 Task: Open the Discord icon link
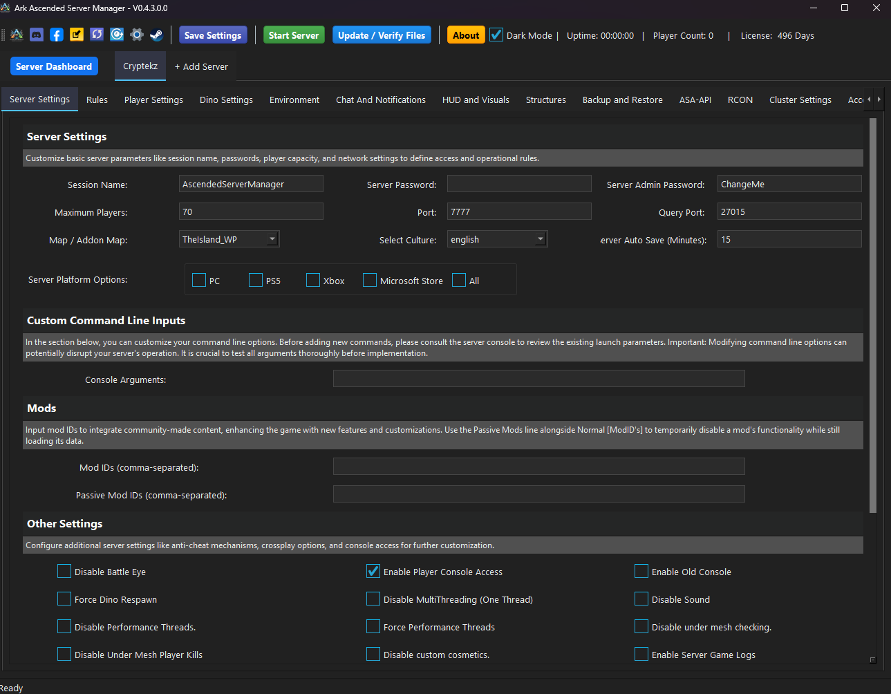37,35
